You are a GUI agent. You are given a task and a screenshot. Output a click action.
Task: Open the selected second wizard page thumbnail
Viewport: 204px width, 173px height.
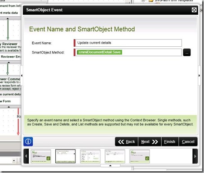[x=66, y=156]
